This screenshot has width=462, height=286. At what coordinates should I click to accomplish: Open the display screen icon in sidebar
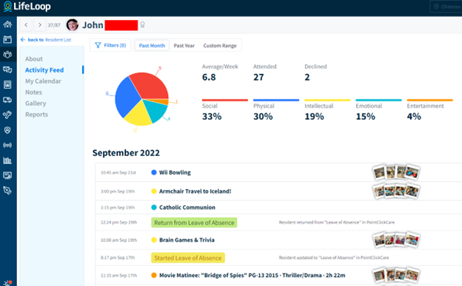tap(7, 176)
